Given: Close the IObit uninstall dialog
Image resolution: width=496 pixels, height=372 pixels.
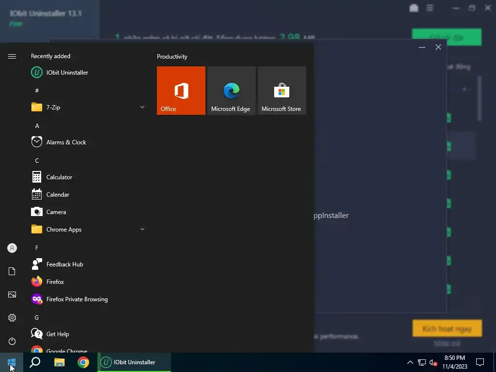Looking at the screenshot, I should pyautogui.click(x=438, y=47).
